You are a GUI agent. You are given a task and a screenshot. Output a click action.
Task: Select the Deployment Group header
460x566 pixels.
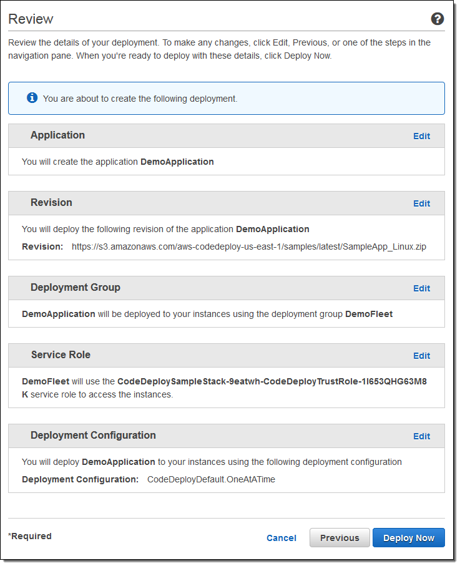coord(75,288)
